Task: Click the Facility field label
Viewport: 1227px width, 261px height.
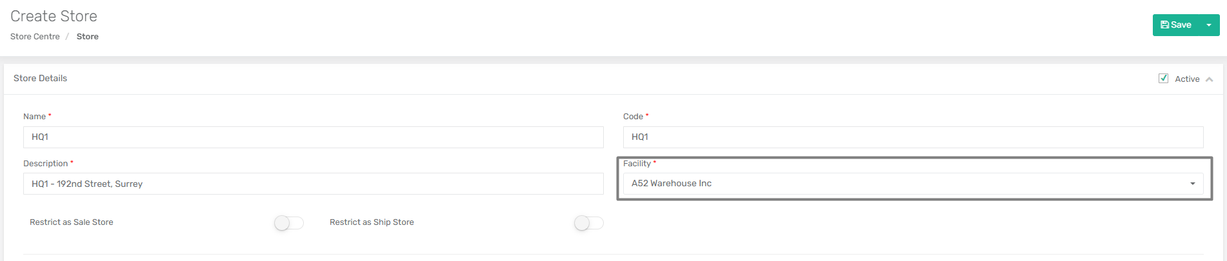Action: (x=637, y=164)
